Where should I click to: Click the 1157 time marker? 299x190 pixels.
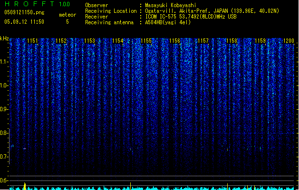[203, 41]
